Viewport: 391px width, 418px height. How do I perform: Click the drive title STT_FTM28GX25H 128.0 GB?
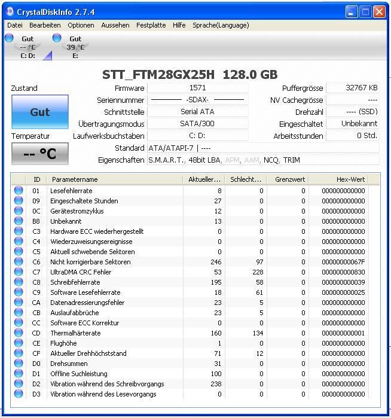pos(190,75)
